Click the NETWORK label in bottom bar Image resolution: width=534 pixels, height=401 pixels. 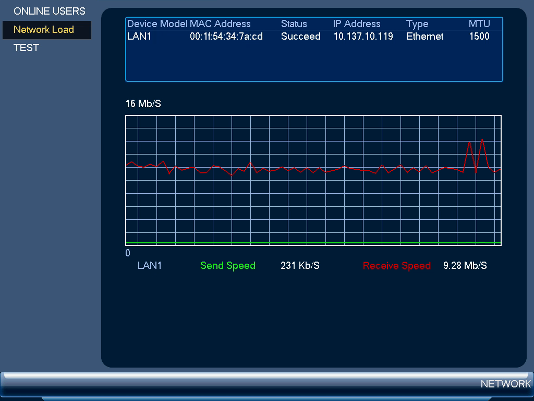tap(505, 384)
